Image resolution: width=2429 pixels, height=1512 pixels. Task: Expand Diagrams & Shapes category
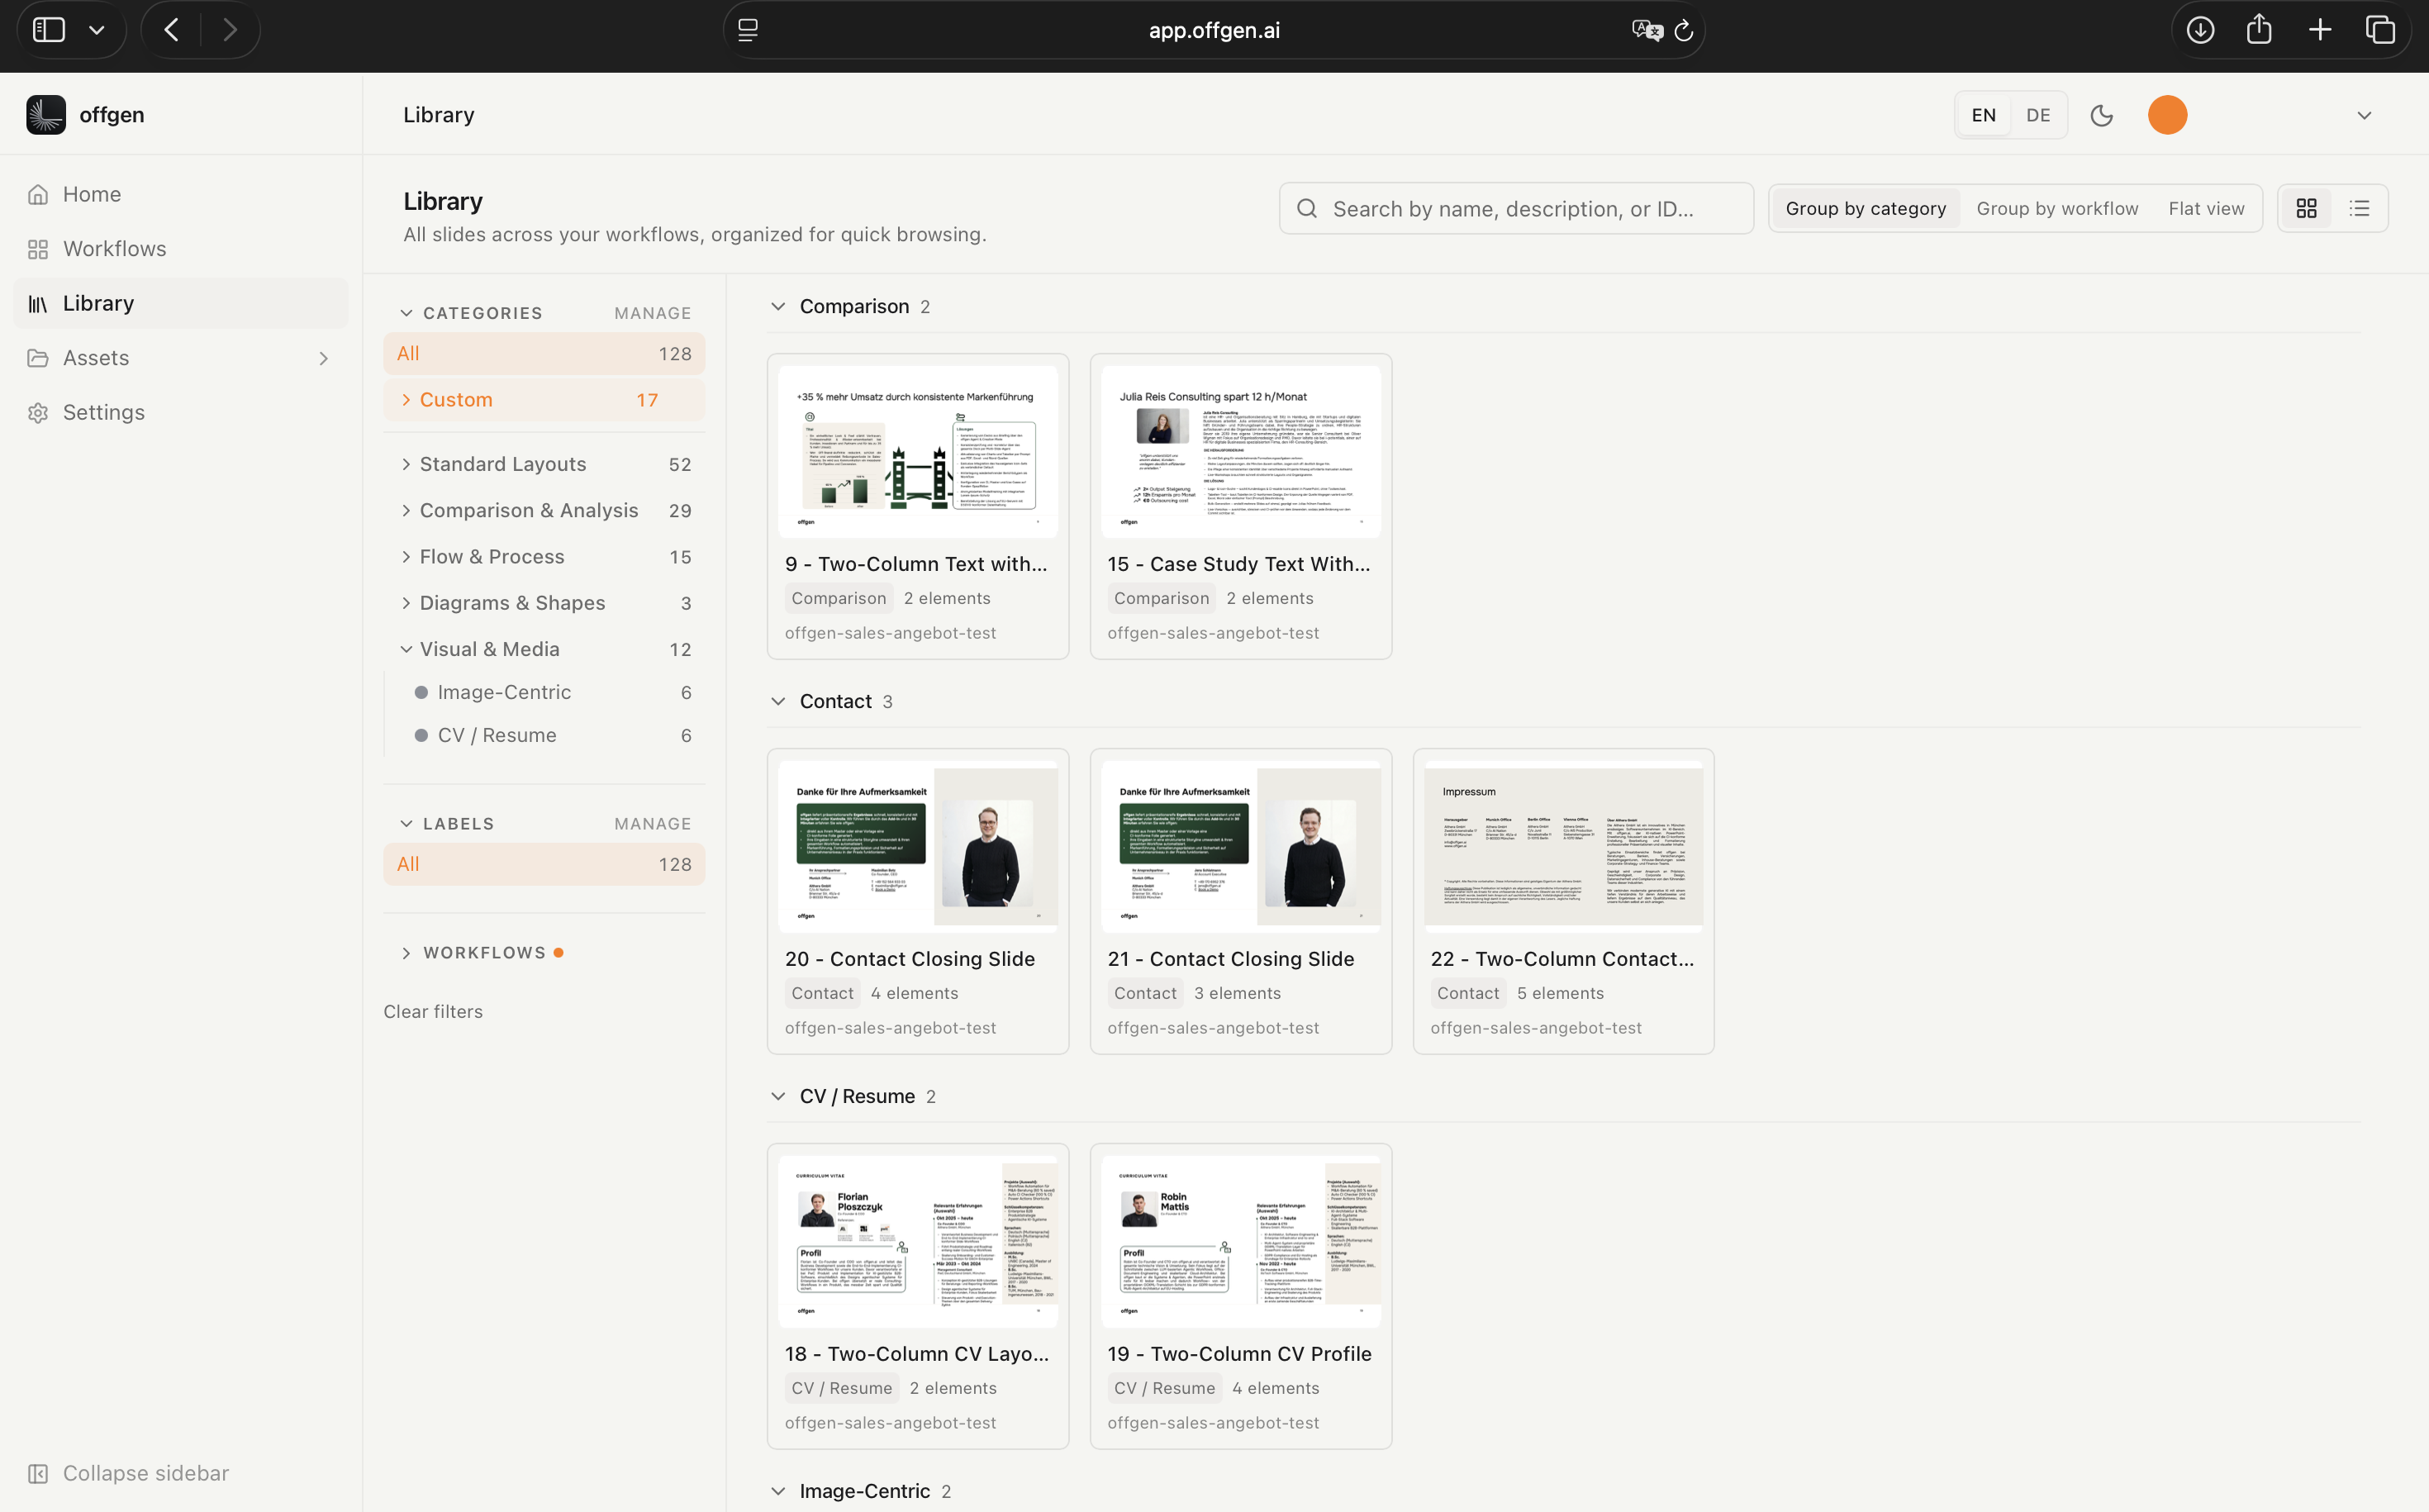(x=406, y=603)
